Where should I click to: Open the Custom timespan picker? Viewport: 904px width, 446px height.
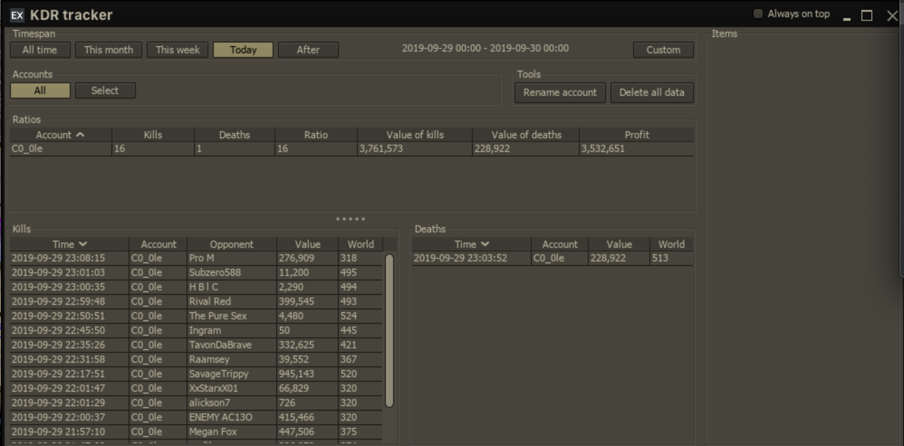(663, 50)
